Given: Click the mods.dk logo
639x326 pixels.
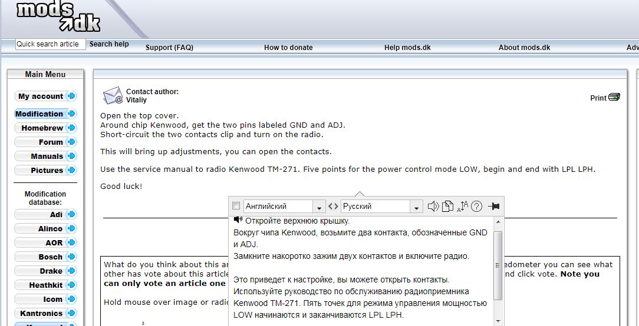Looking at the screenshot, I should point(58,16).
